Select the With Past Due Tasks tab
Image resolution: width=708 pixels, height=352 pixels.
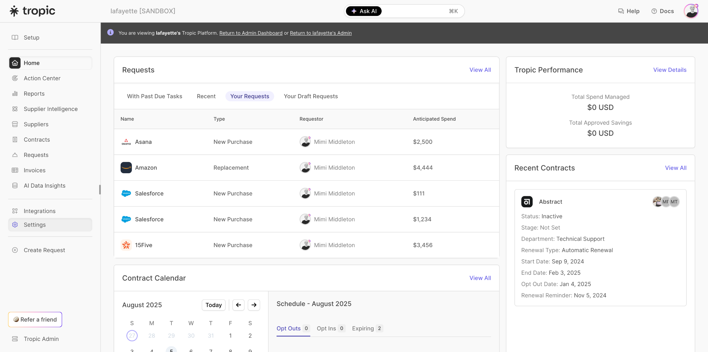click(x=155, y=96)
